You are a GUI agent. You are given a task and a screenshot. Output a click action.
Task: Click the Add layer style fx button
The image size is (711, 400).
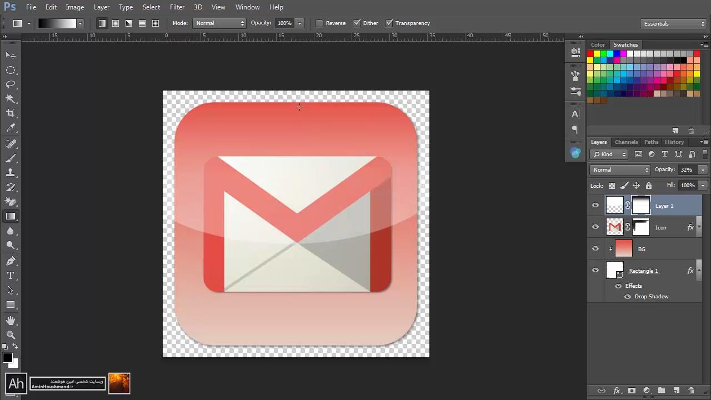coord(617,391)
